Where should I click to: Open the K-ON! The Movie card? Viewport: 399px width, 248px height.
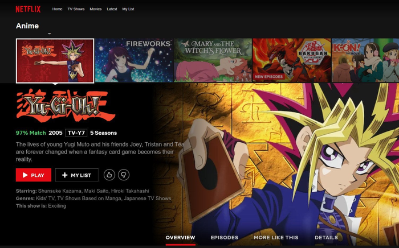tap(365, 60)
